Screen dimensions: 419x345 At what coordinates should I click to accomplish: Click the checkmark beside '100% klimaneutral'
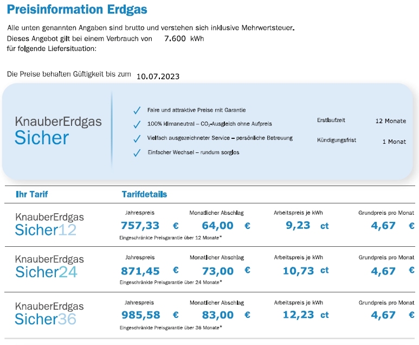[x=137, y=124]
